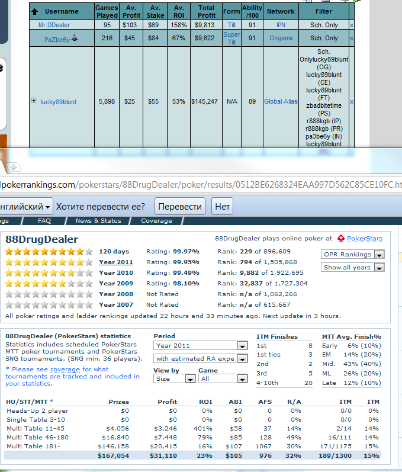Viewport: 402px width, 472px height.
Task: Expand the lucky89blunt row plus icon
Action: (x=34, y=101)
